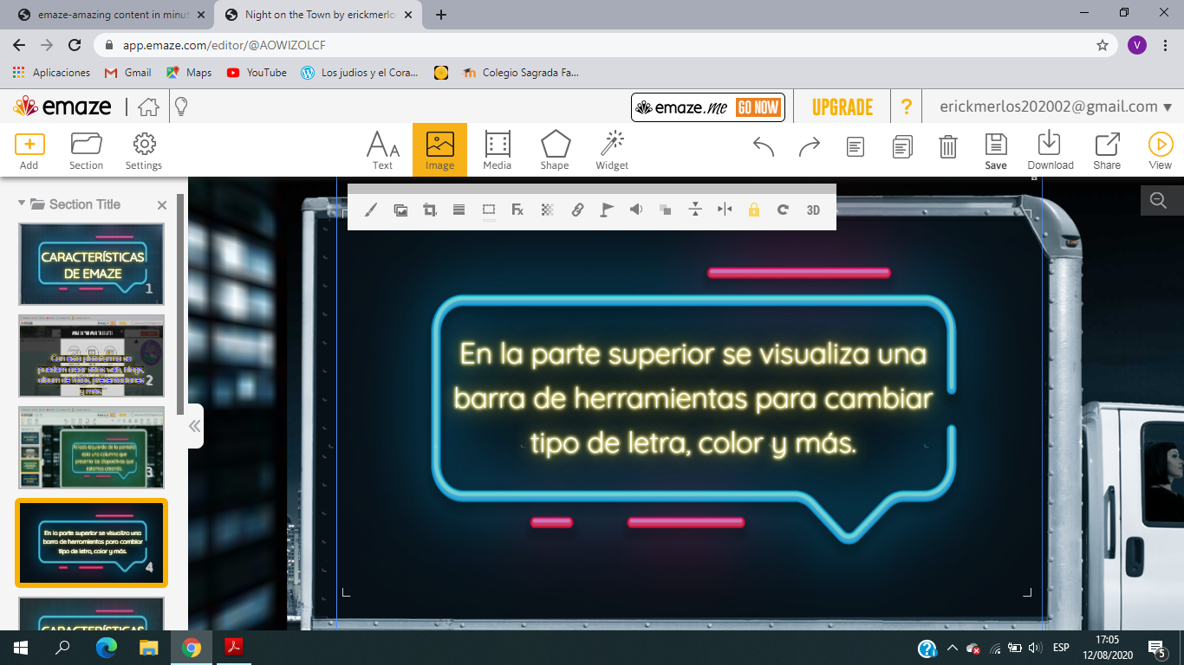The image size is (1184, 665).
Task: Click the address bar URL
Action: point(224,45)
